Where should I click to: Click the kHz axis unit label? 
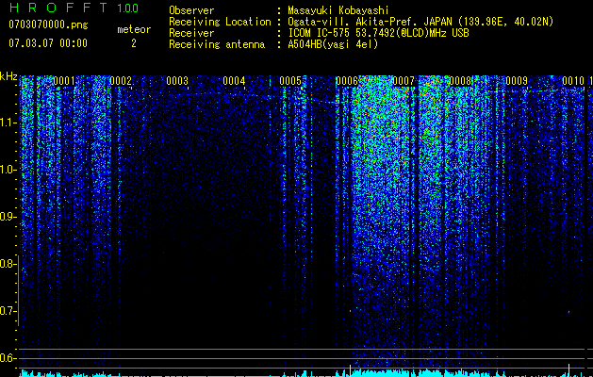pyautogui.click(x=8, y=76)
